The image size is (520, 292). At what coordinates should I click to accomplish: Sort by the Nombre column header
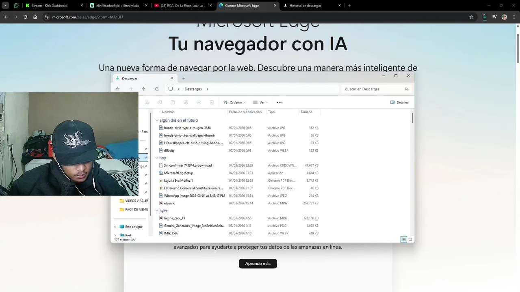(168, 112)
